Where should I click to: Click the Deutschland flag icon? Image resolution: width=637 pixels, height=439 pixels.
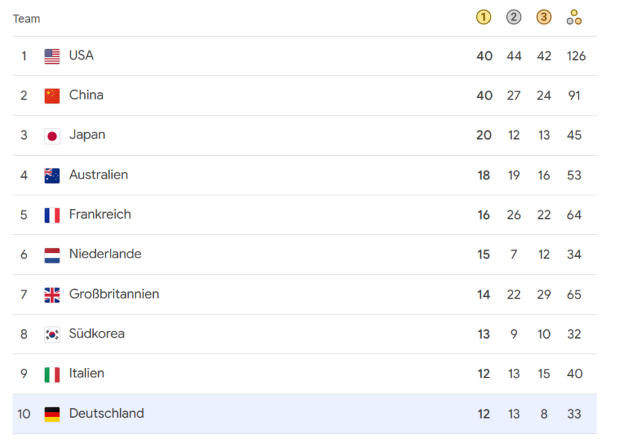(52, 414)
